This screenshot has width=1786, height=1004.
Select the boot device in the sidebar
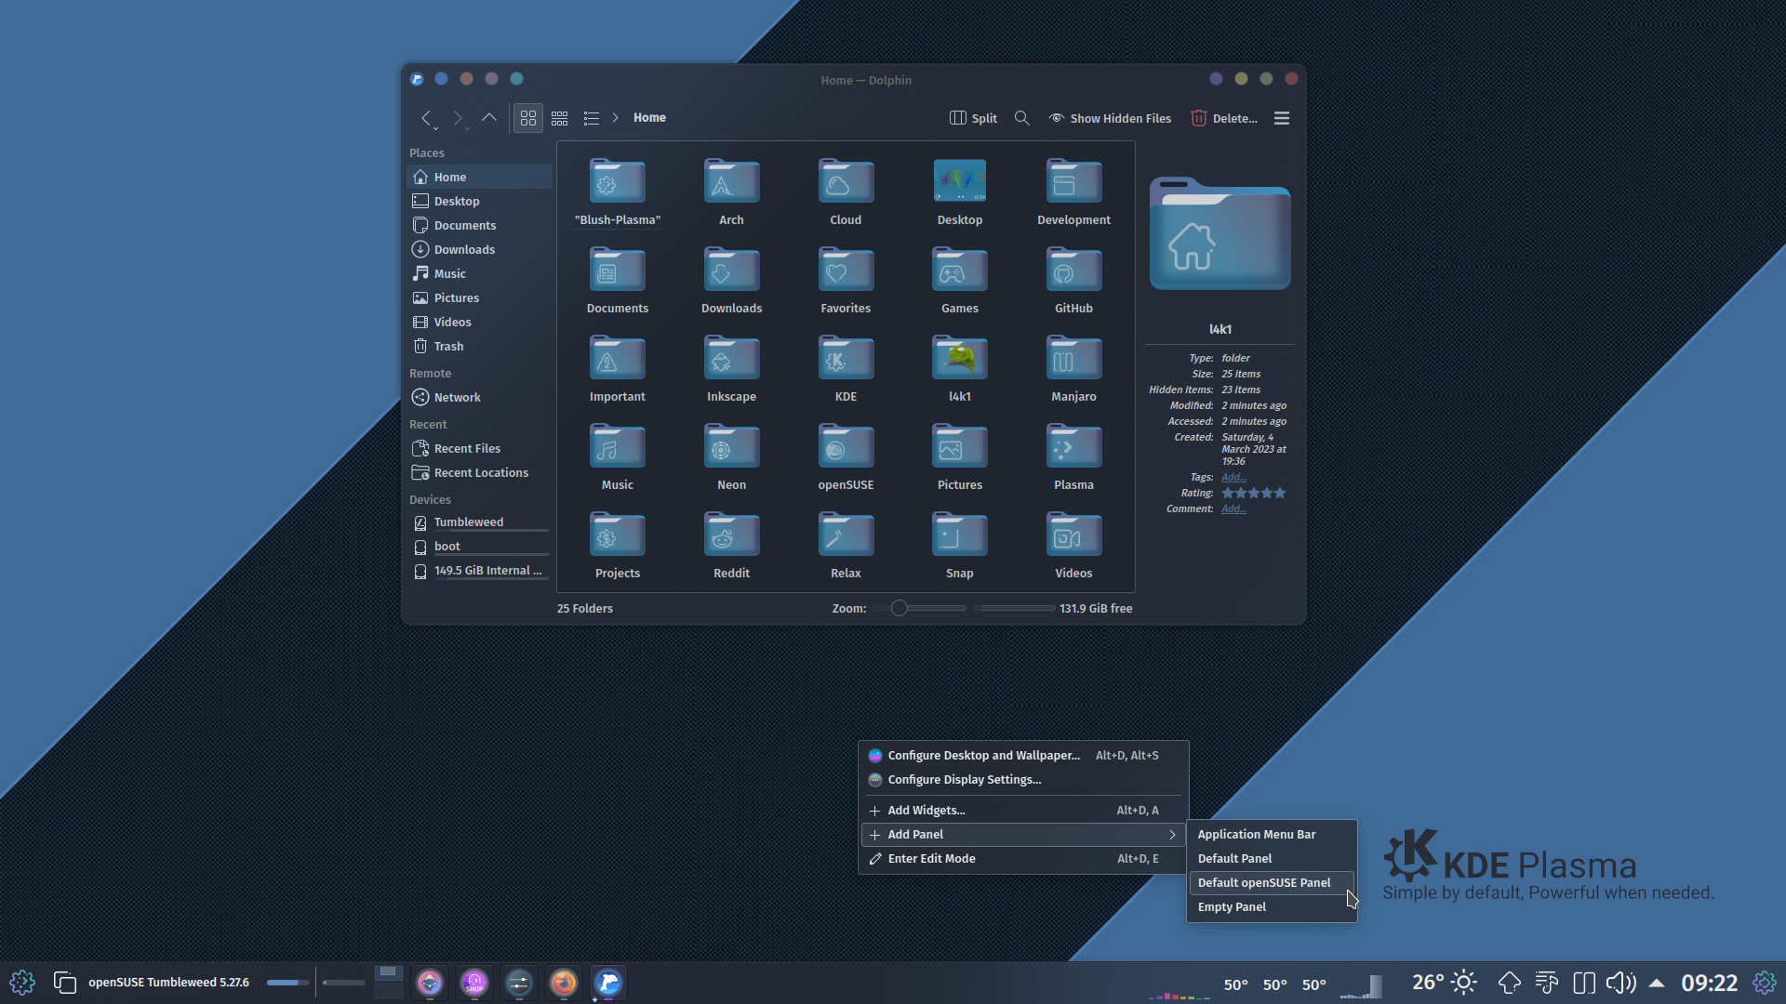tap(479, 547)
